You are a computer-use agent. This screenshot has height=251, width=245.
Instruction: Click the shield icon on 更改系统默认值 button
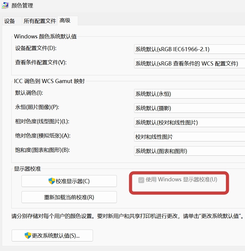pyautogui.click(x=28, y=236)
